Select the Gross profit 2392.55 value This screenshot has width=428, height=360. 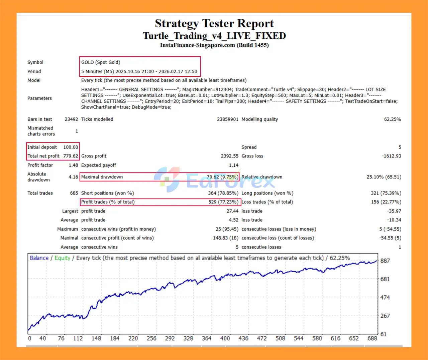(x=229, y=156)
